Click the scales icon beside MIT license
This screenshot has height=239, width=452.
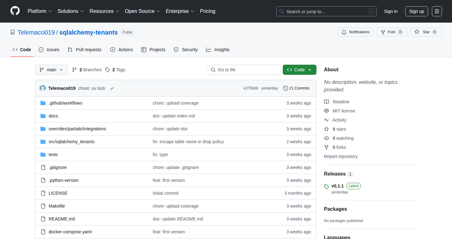(x=326, y=111)
